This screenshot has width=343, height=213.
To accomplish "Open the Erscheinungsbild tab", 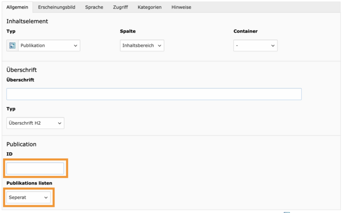I will point(57,7).
